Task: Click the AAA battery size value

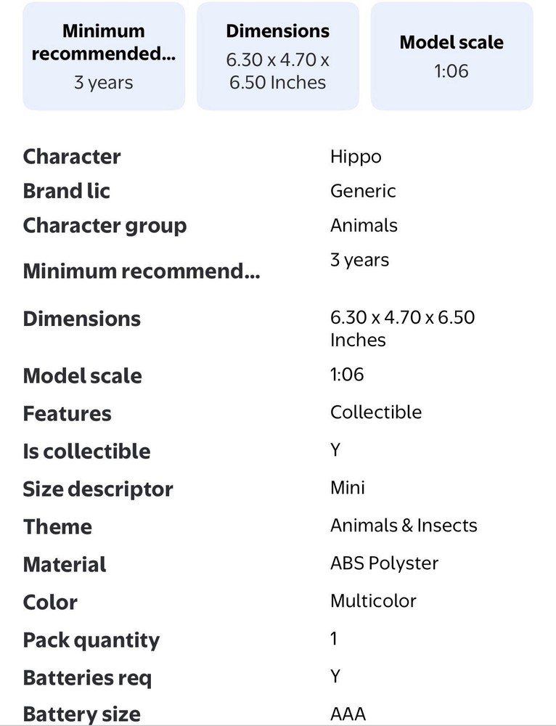Action: (x=348, y=714)
